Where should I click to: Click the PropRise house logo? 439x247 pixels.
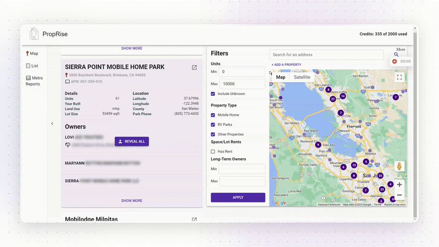click(x=34, y=33)
